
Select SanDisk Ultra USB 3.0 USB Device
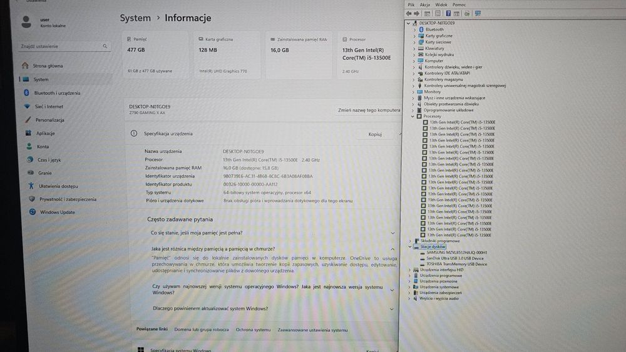(454, 258)
